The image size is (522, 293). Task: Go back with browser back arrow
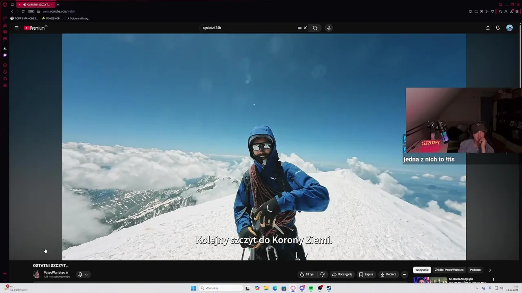click(x=12, y=11)
